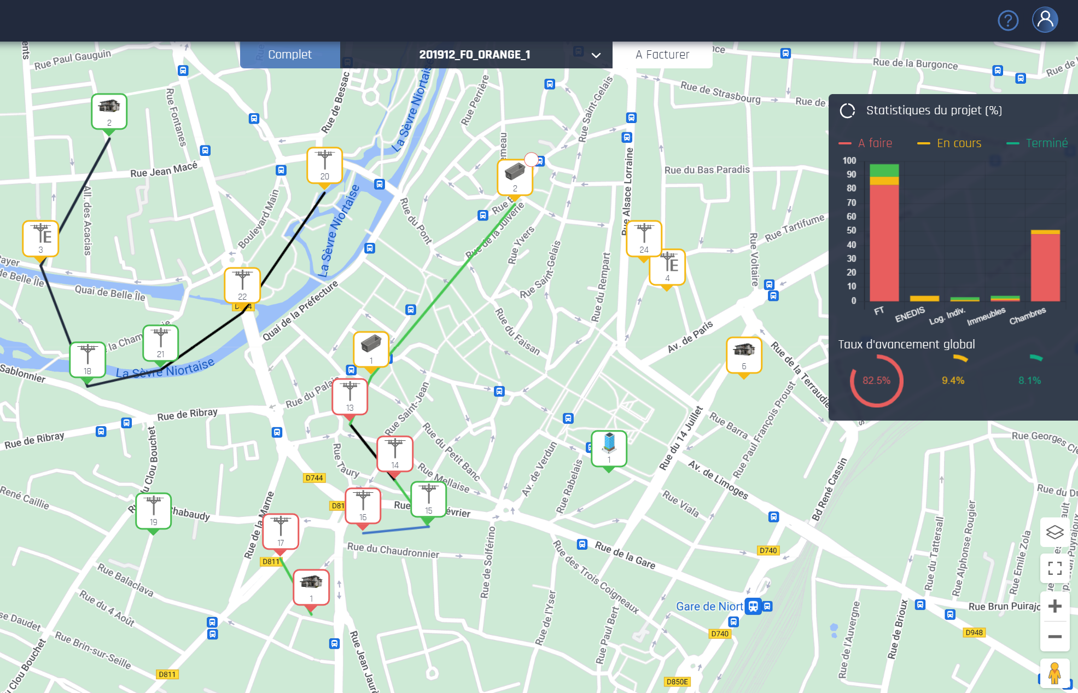
Task: Select building marker 2 near Rue Paul Gauguin
Action: point(109,111)
